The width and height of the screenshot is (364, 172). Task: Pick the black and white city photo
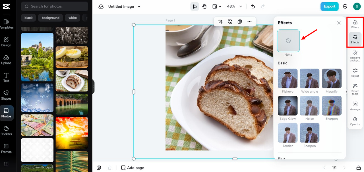coord(72,36)
